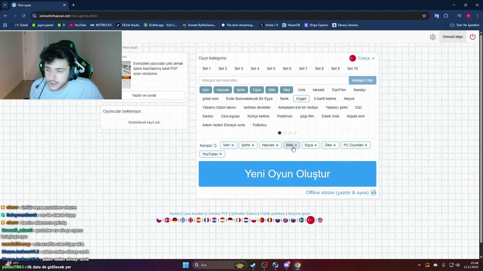Remove YouTuber from selected categories

[220, 154]
